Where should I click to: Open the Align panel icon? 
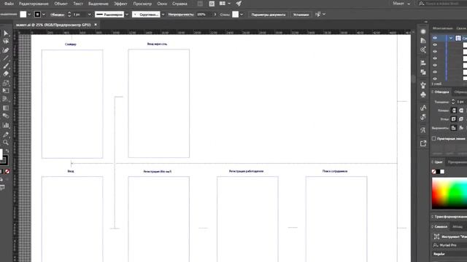(423, 63)
